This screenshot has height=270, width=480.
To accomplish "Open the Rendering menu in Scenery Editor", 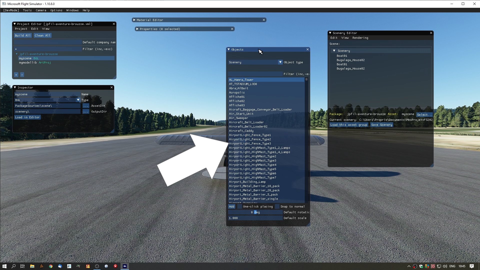I will [360, 38].
